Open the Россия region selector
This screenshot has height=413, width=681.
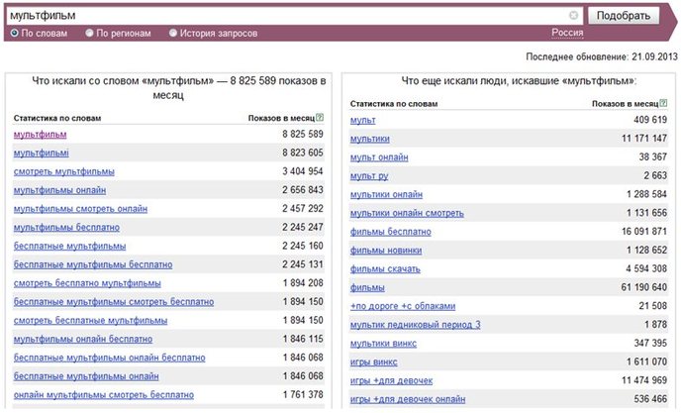[x=567, y=33]
